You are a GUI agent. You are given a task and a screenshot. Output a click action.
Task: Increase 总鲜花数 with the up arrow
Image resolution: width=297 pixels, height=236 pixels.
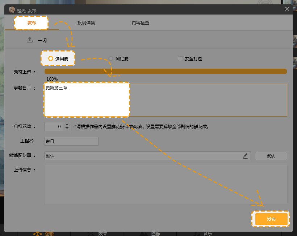click(x=67, y=125)
